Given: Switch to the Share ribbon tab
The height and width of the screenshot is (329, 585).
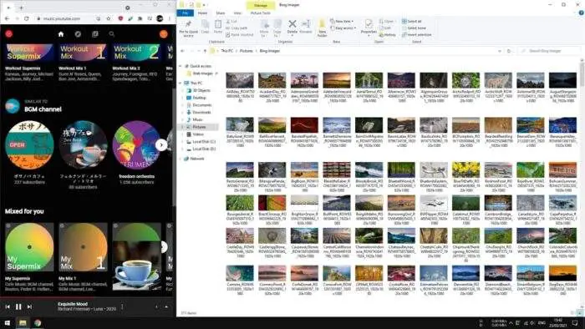Looking at the screenshot, I should pyautogui.click(x=221, y=13).
